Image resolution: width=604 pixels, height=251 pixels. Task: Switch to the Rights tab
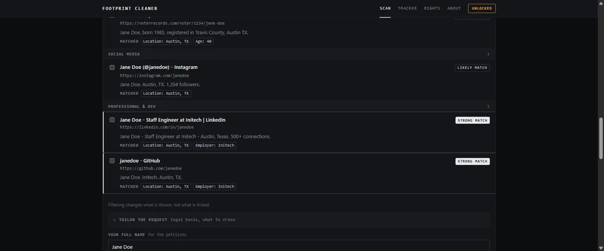432,8
